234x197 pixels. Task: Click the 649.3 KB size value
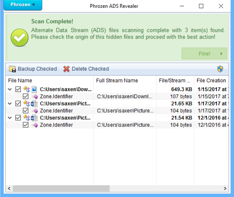coord(181,89)
